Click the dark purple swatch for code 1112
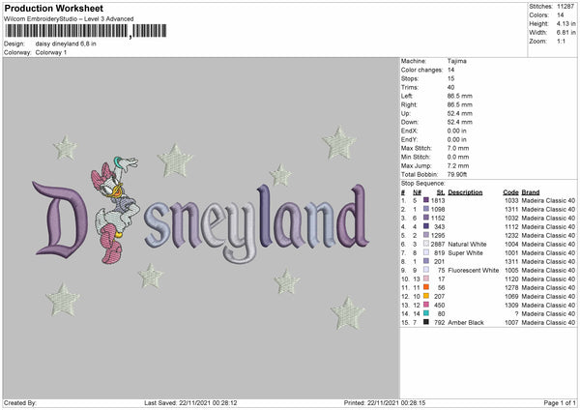580x410 pixels. point(426,226)
